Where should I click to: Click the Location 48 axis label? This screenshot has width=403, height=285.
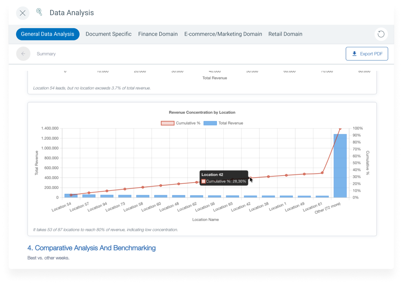click(169, 207)
